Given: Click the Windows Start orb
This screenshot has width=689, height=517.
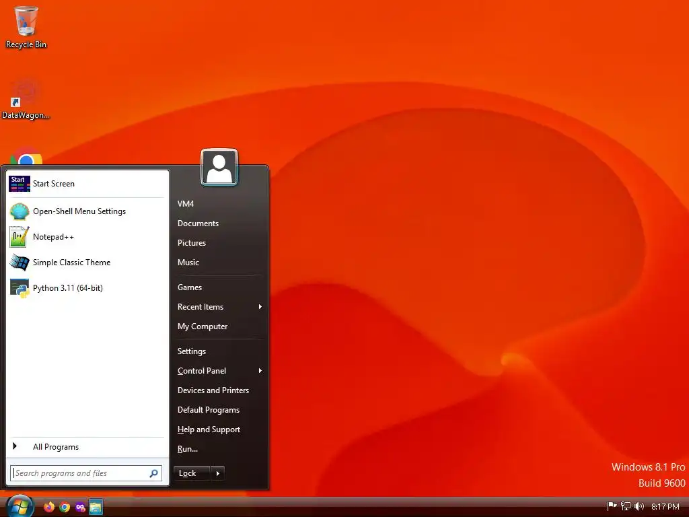Looking at the screenshot, I should (20, 506).
